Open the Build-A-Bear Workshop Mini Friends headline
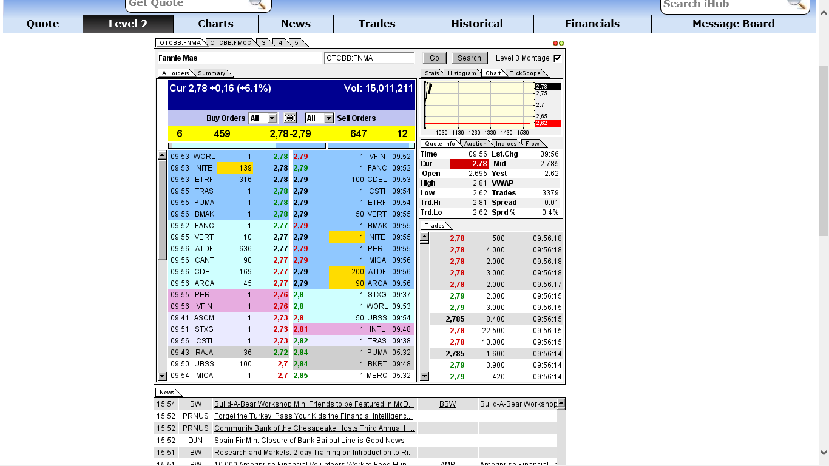The image size is (829, 466). pos(314,404)
